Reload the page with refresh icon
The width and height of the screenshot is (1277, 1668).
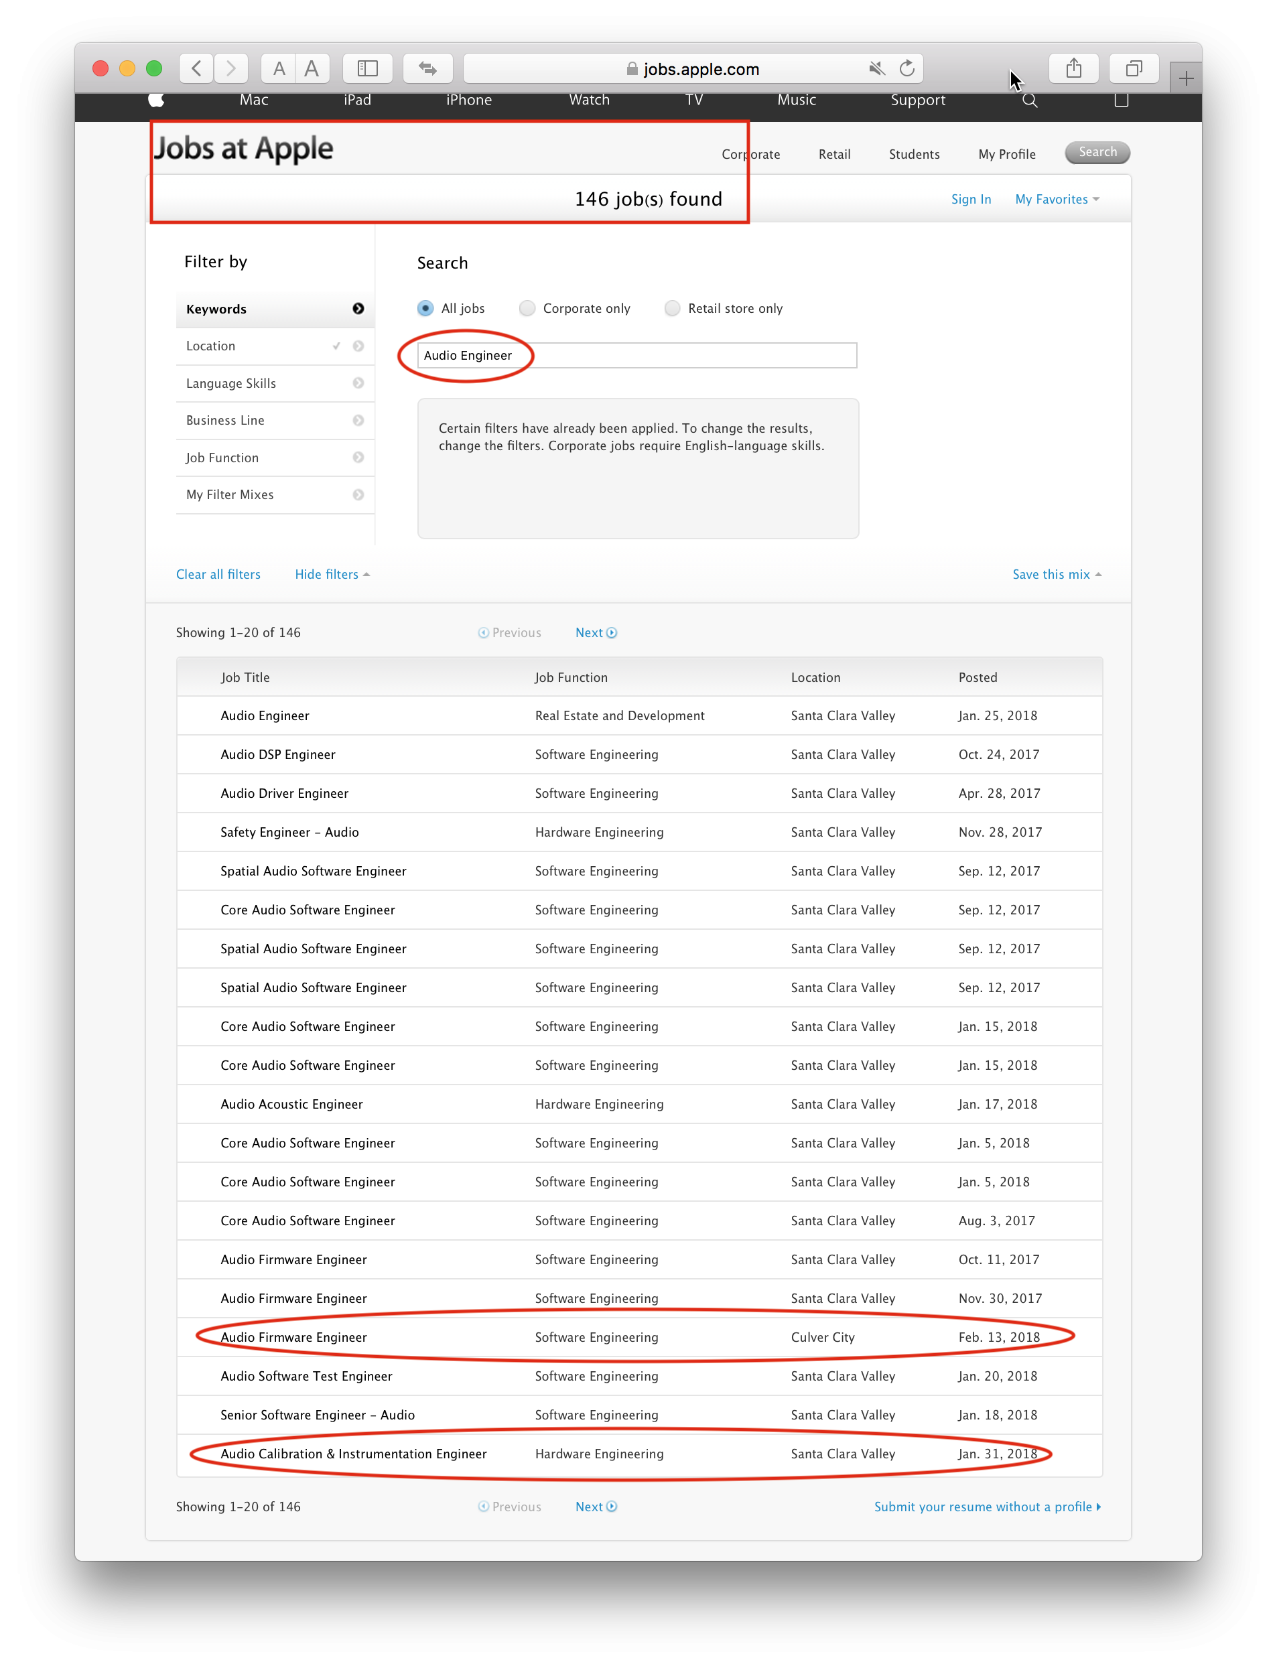point(906,68)
